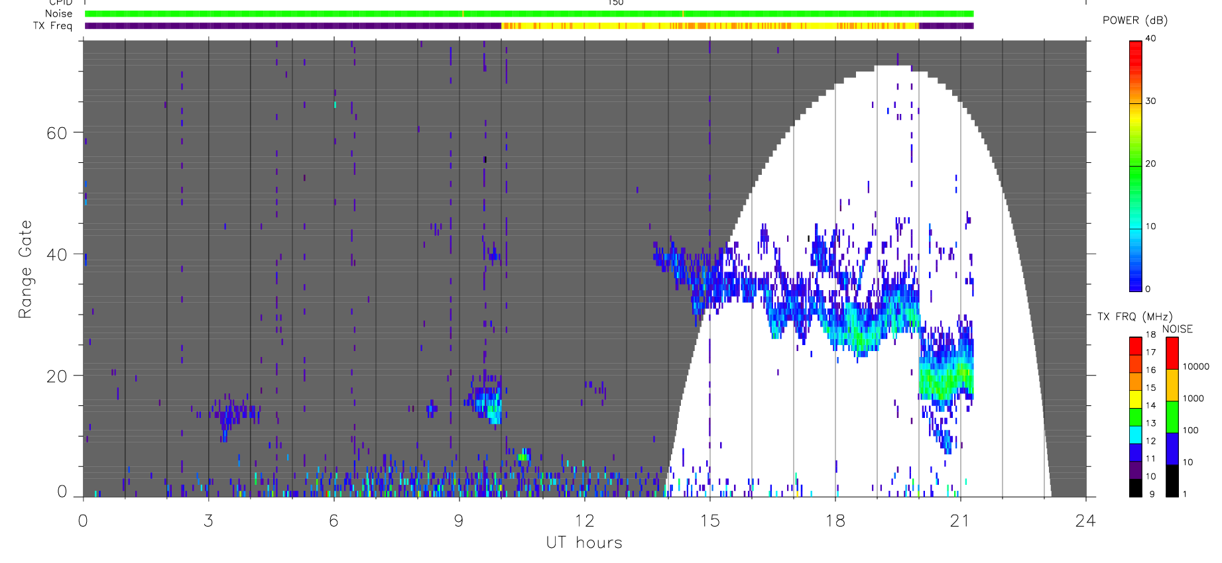Click the 'Range Gate' axis label
Screen dimensions: 1222x563
[25, 269]
